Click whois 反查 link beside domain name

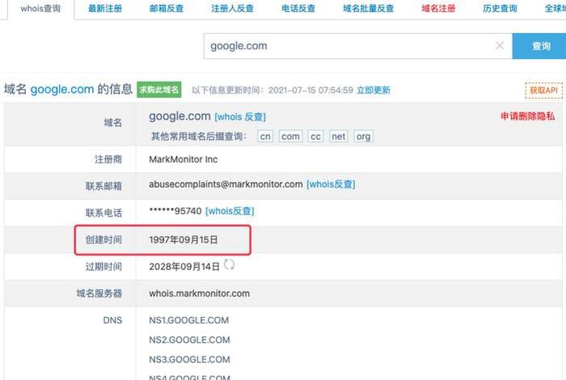[240, 117]
